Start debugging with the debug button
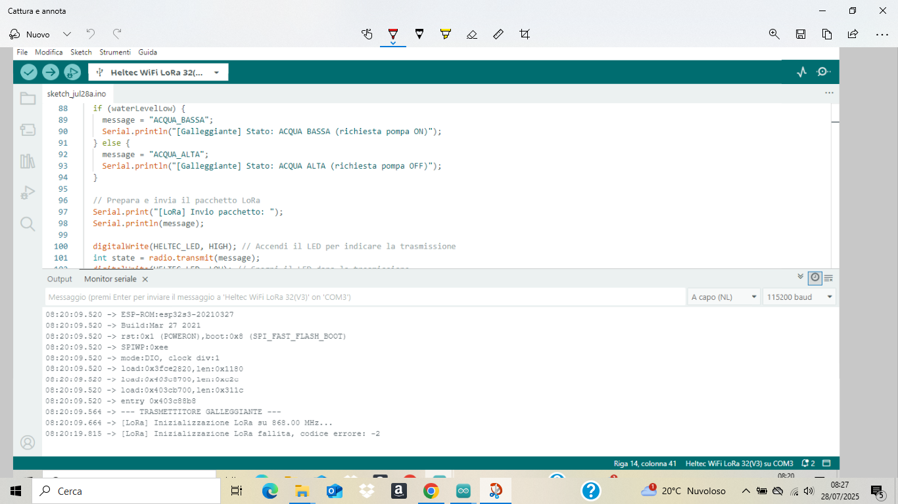This screenshot has width=898, height=504. (x=72, y=72)
